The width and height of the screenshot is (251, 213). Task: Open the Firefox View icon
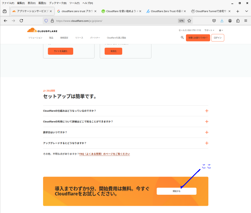click(5, 11)
